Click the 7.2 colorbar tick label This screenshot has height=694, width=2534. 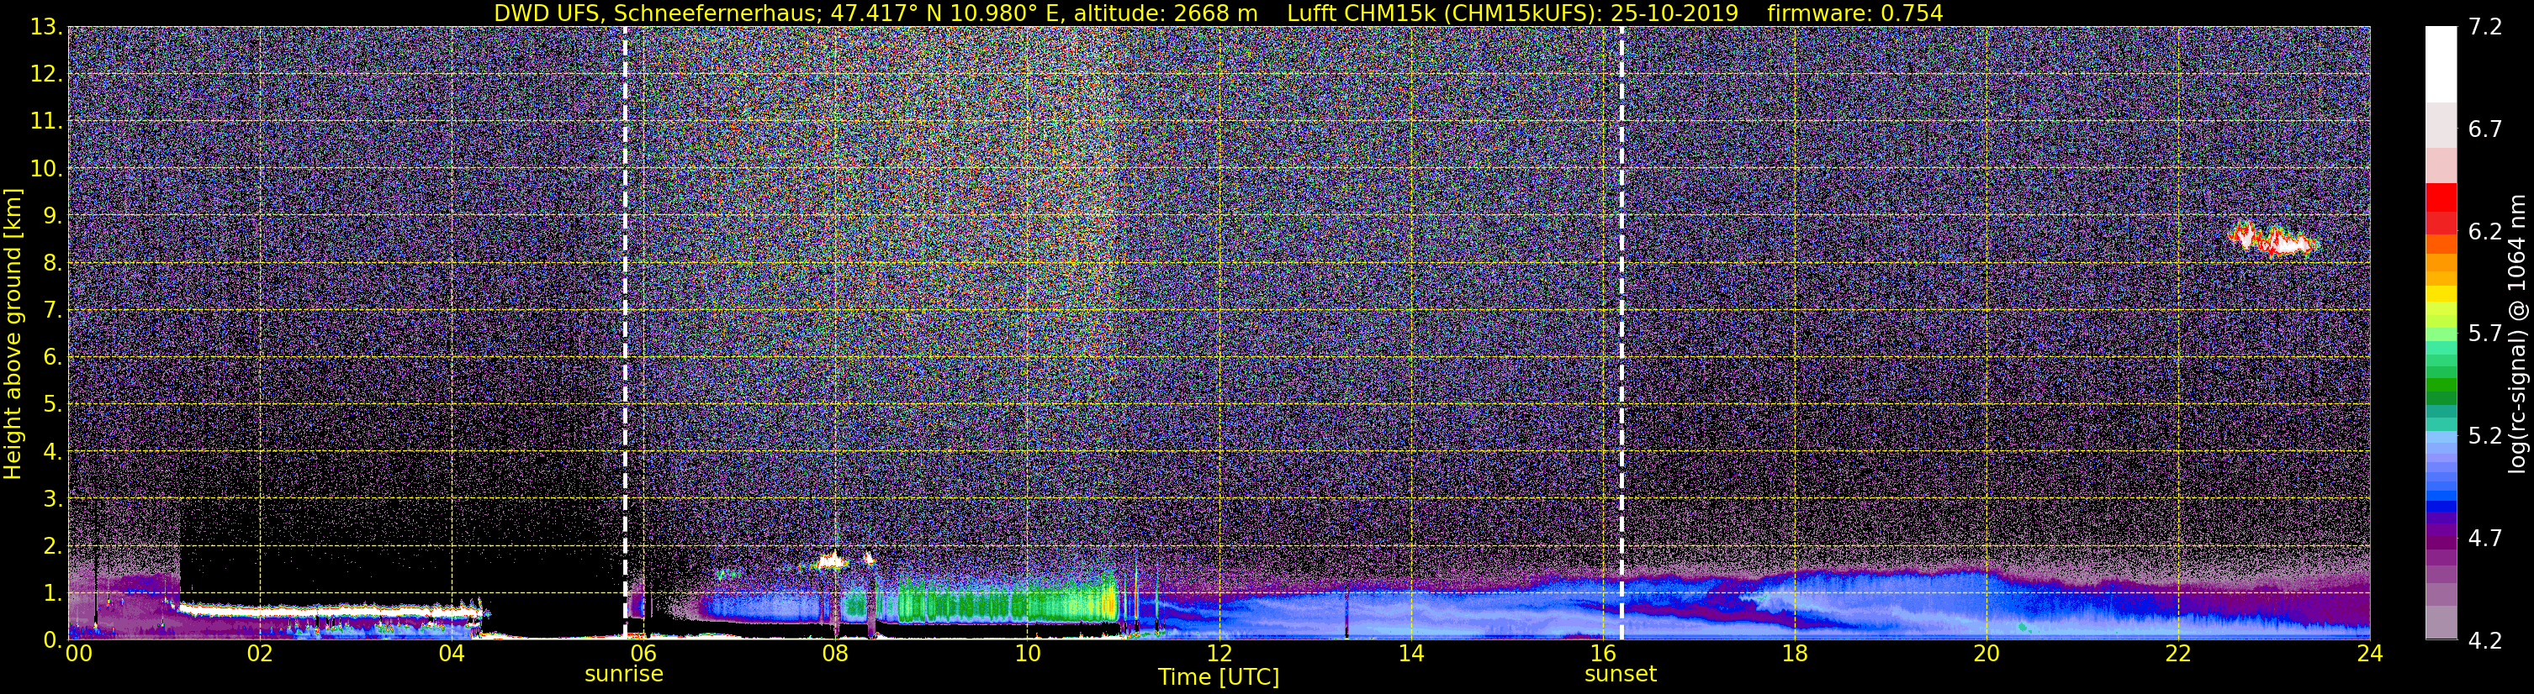(2485, 28)
